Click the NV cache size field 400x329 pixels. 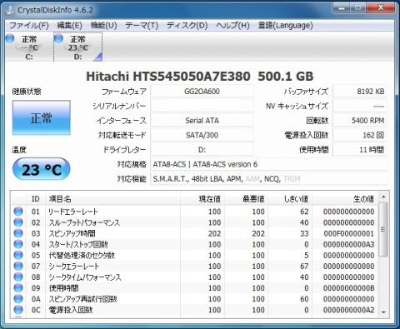click(x=360, y=106)
